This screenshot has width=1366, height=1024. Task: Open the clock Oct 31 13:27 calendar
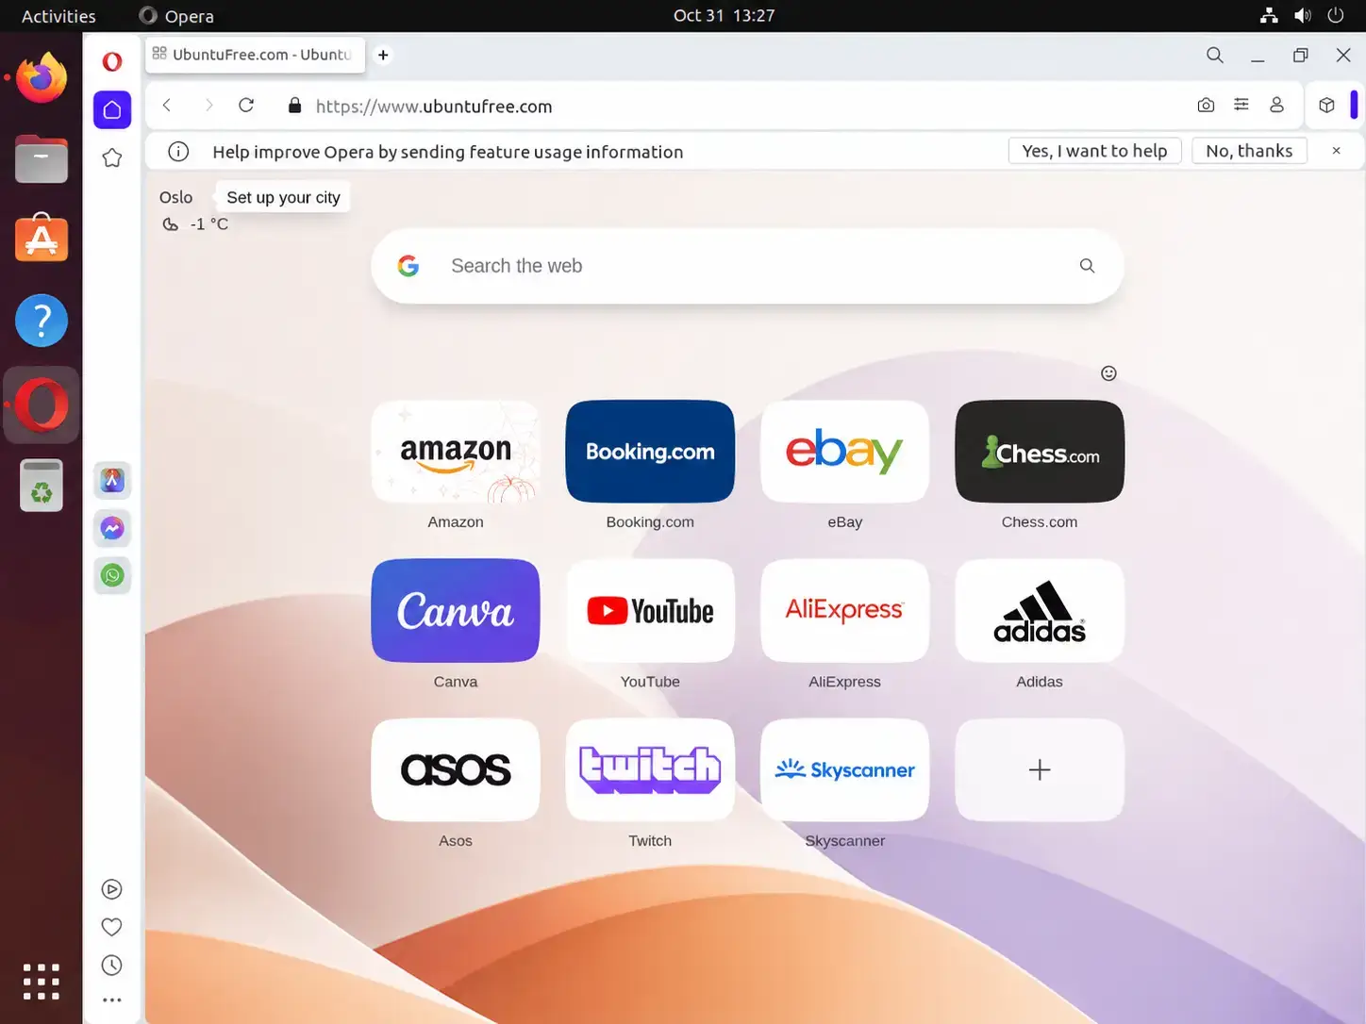[x=724, y=16]
